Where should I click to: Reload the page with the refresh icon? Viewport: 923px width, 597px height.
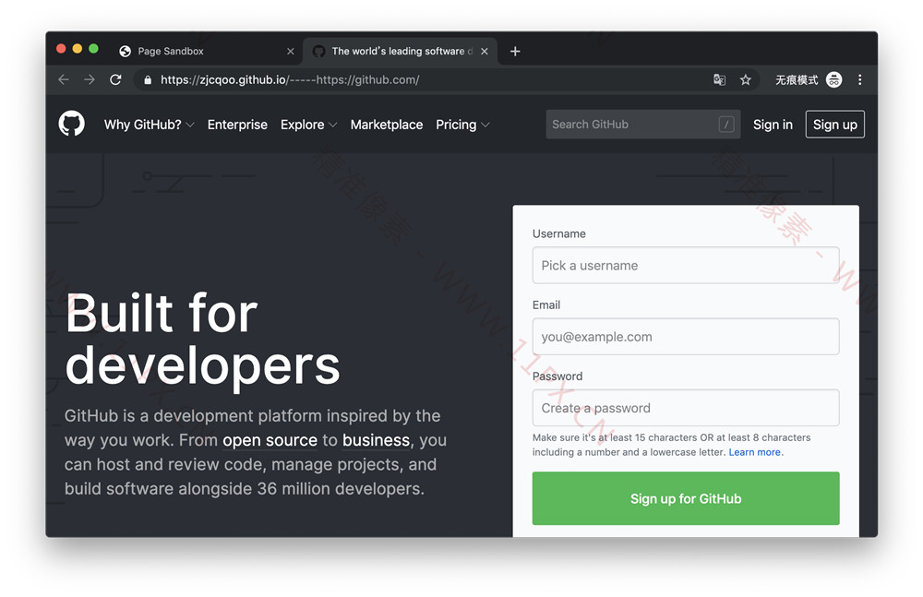(x=115, y=79)
